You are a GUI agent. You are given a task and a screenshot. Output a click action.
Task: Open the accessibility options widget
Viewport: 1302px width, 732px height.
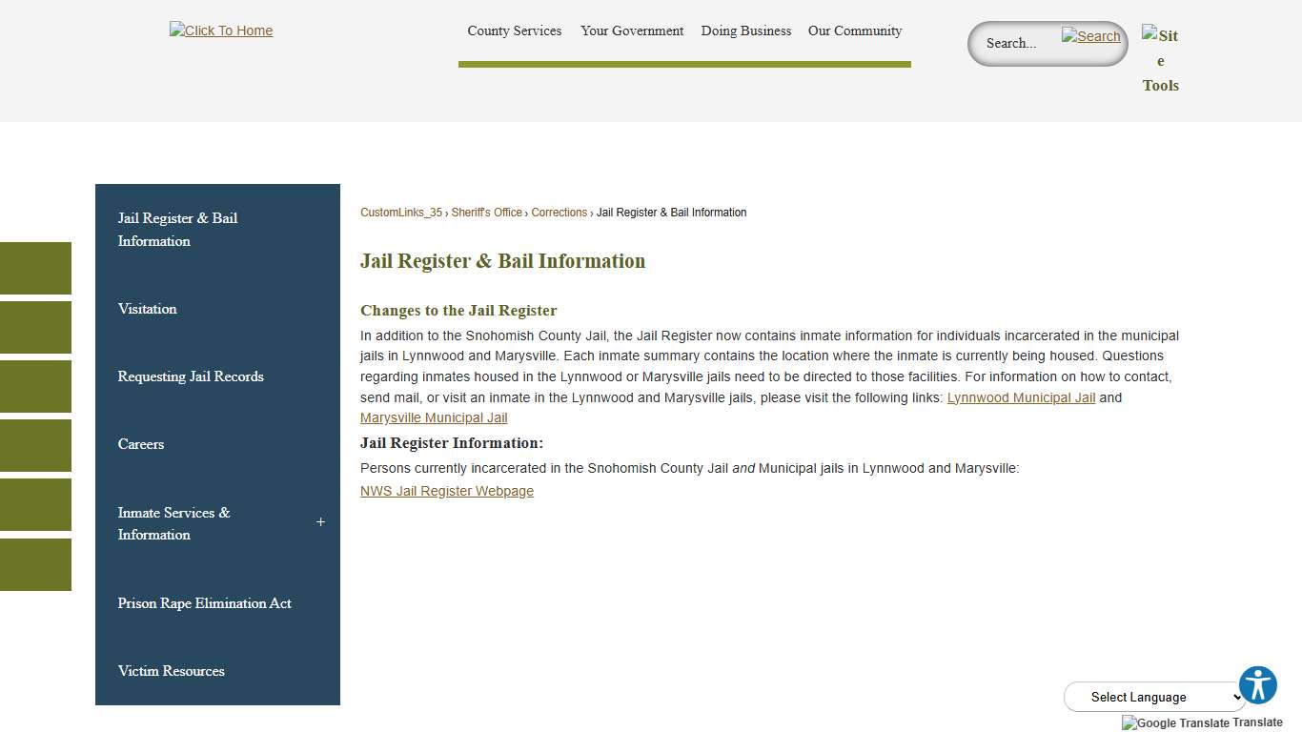(1258, 684)
